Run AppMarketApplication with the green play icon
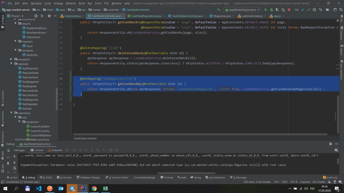 coord(266,10)
